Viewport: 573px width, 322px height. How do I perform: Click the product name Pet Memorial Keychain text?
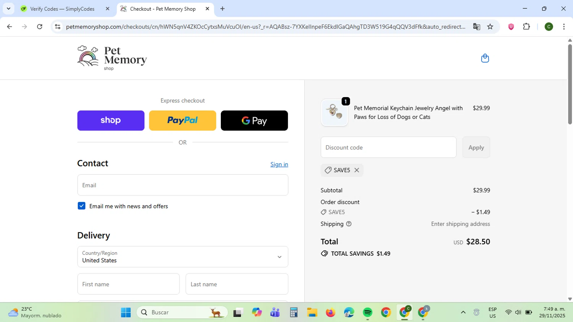point(408,113)
